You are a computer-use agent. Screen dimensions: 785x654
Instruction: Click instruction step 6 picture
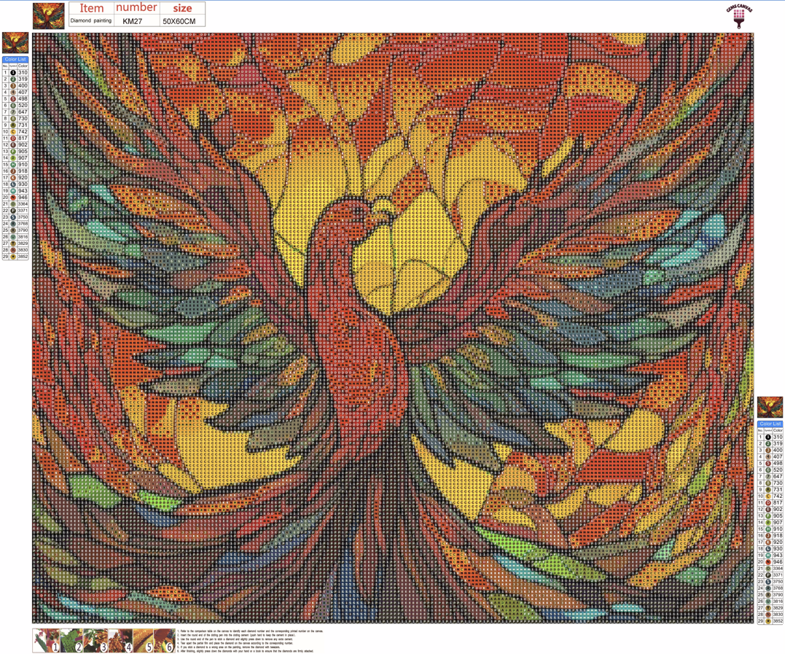click(165, 640)
